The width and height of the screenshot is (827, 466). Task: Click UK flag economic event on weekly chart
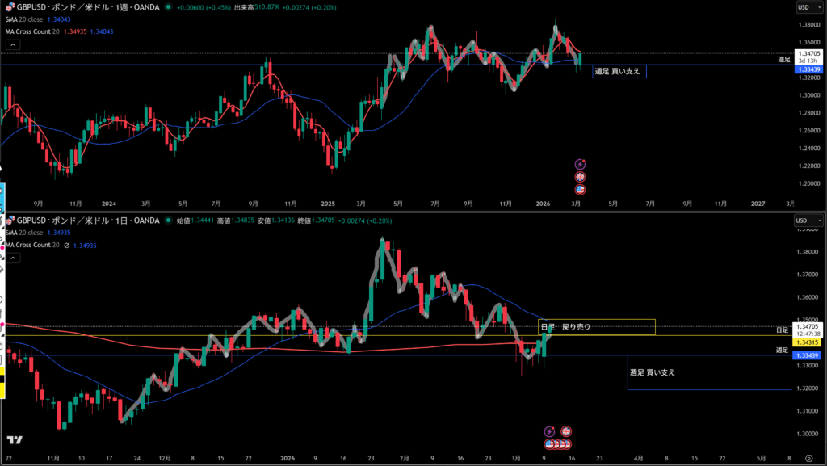coord(579,176)
